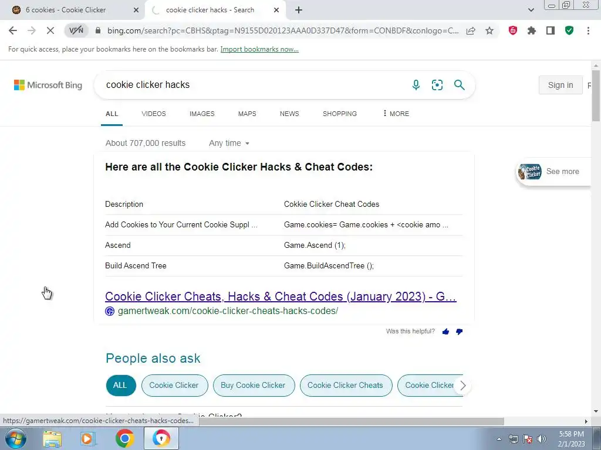Open Google Chrome from the taskbar
This screenshot has width=601, height=450.
pyautogui.click(x=124, y=438)
